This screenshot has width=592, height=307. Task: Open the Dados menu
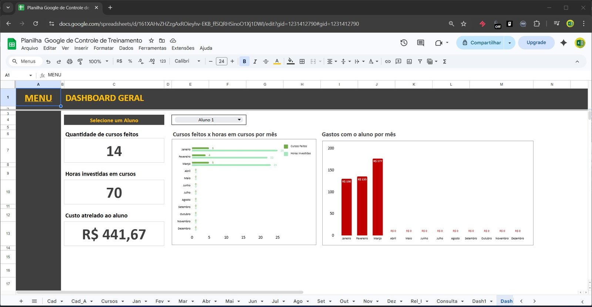coord(126,48)
